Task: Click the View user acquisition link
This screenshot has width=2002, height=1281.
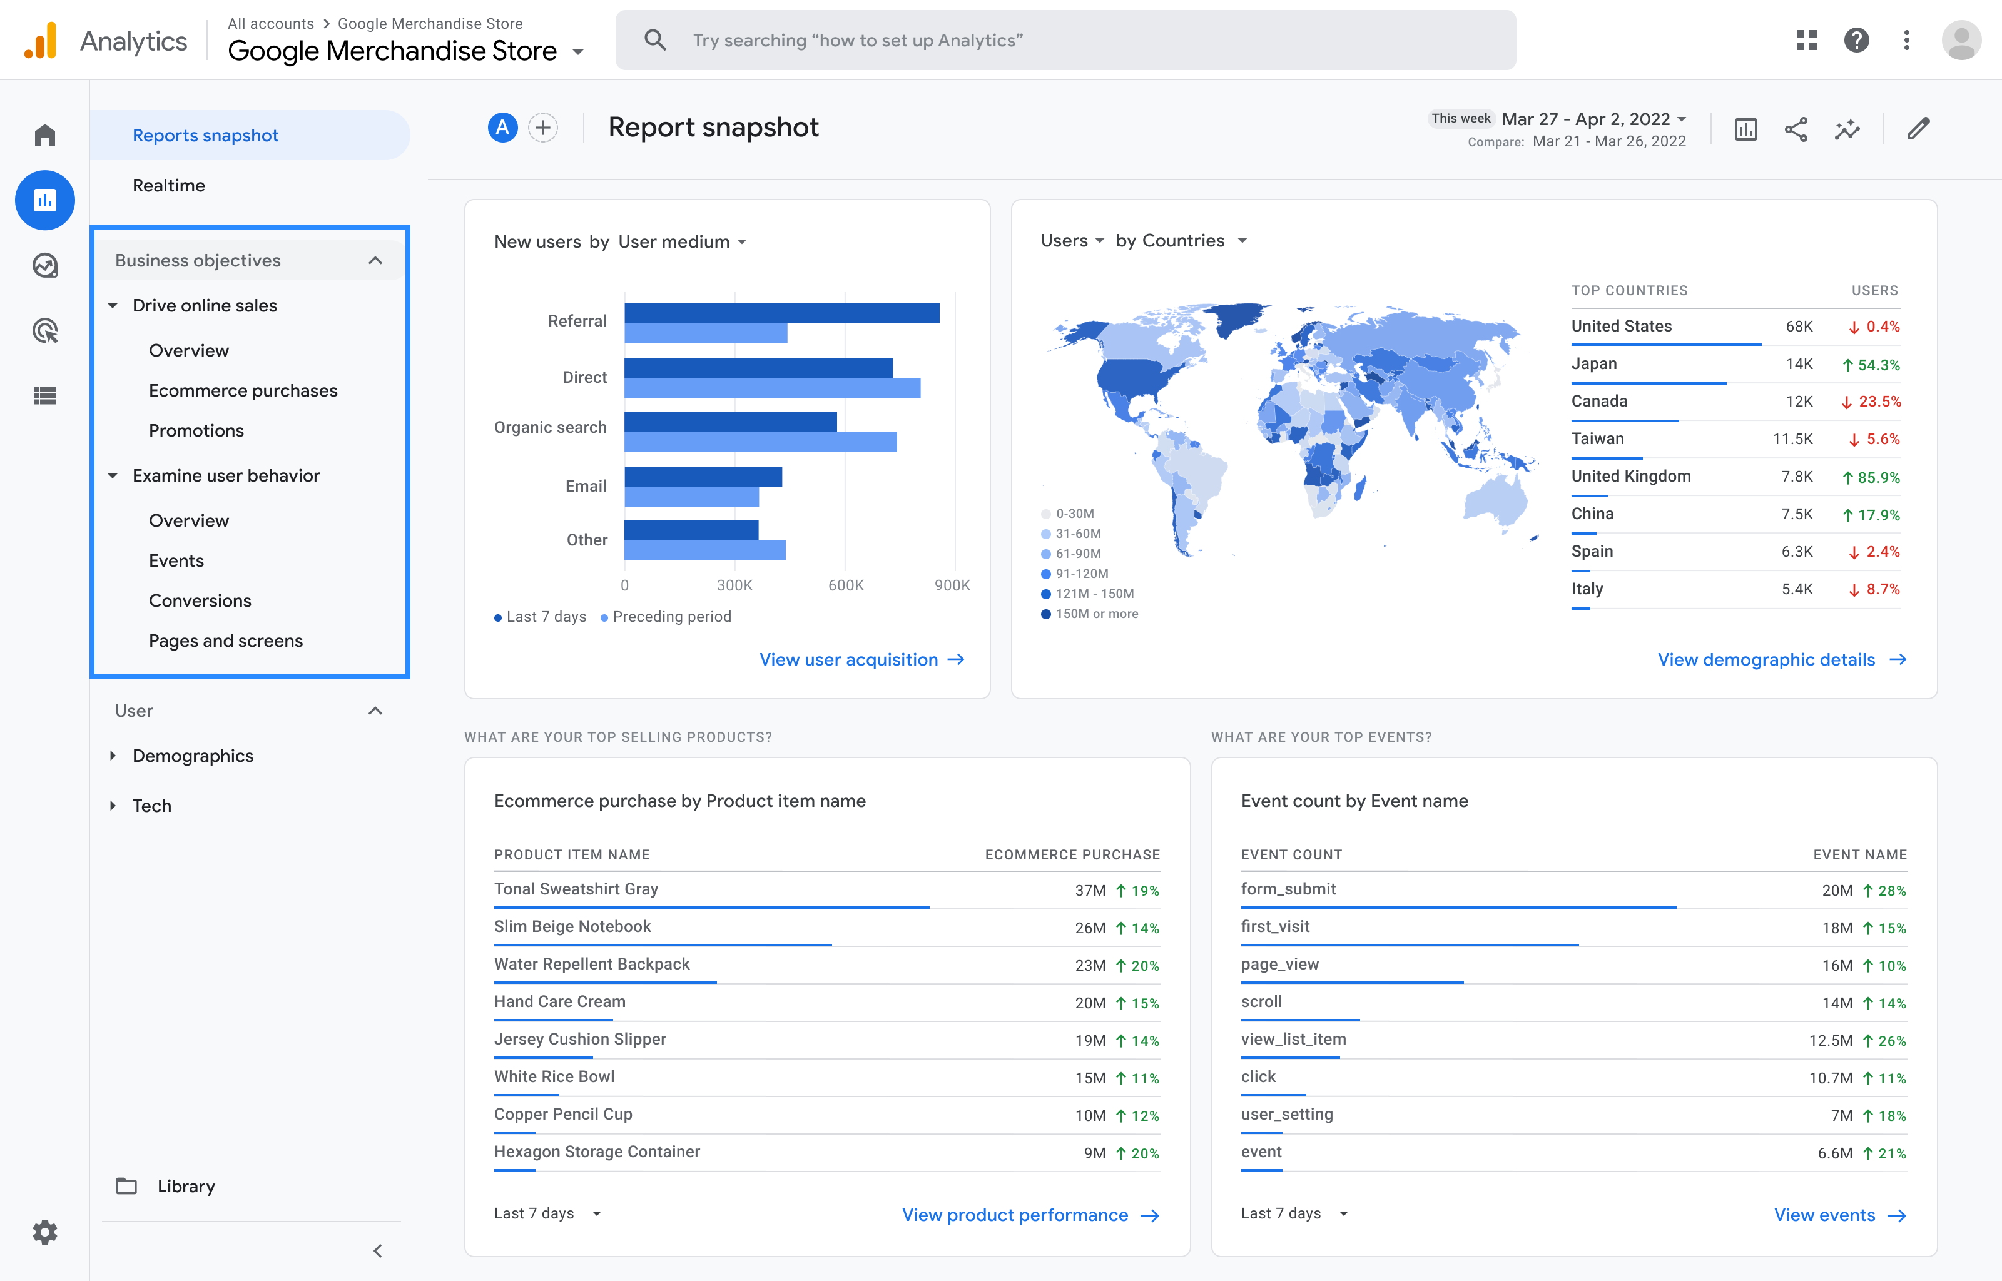Action: [861, 659]
